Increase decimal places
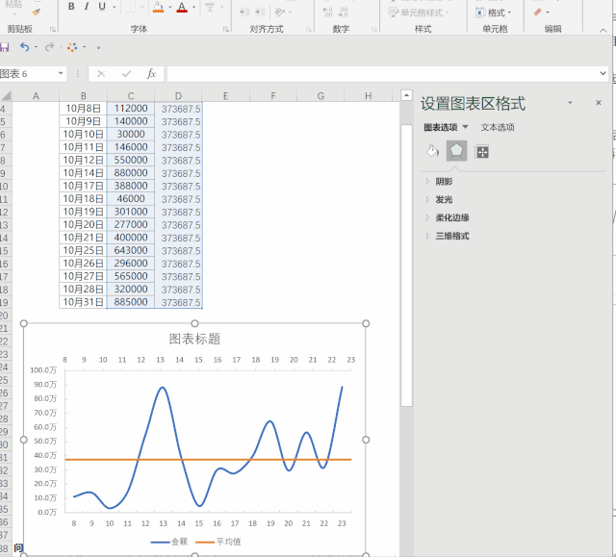Viewport: 616px width, 557px height. 327,13
